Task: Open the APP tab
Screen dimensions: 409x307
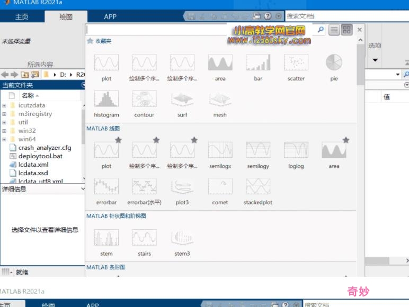Action: 110,17
